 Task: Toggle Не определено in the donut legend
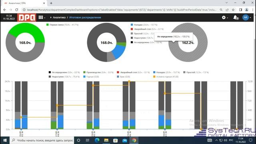tap(146, 42)
